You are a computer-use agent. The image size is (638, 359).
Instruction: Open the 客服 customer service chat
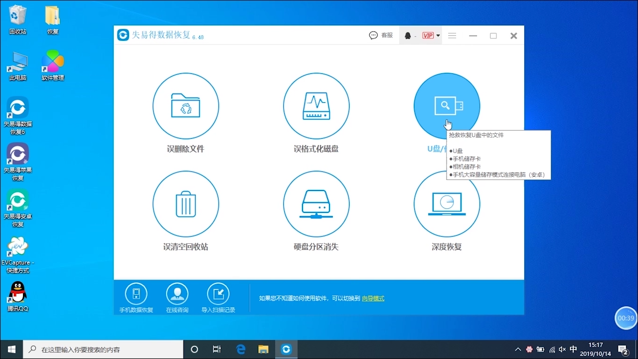pos(381,35)
